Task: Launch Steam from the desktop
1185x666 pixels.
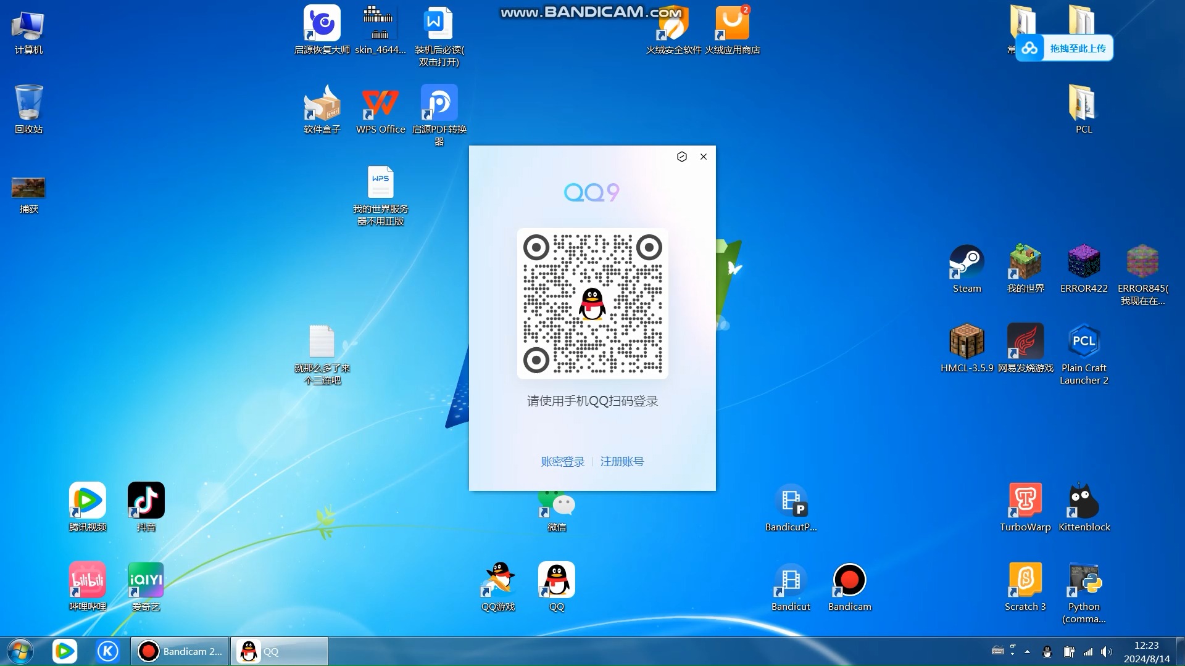Action: (x=967, y=268)
